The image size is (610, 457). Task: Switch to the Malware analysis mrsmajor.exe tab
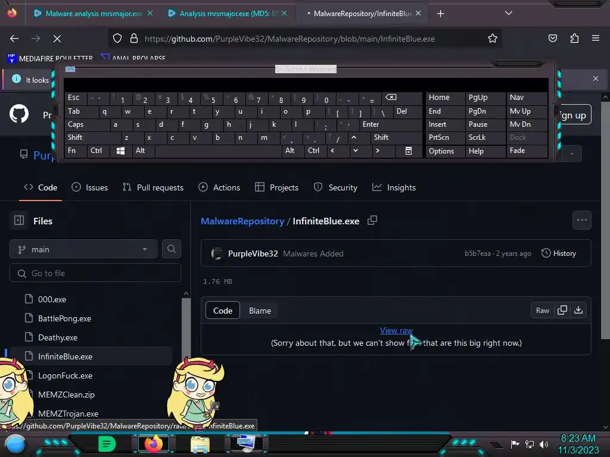(94, 14)
